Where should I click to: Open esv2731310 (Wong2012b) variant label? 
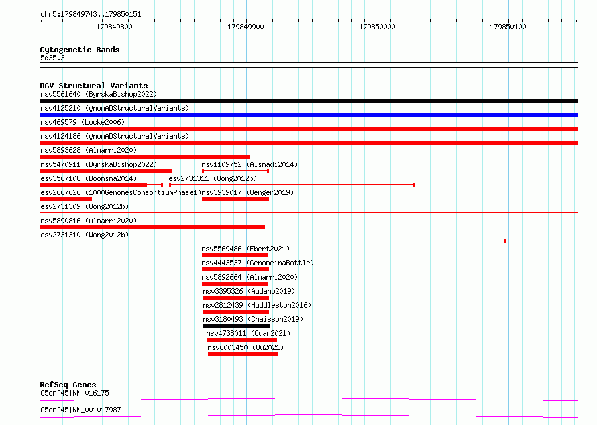pyautogui.click(x=85, y=235)
